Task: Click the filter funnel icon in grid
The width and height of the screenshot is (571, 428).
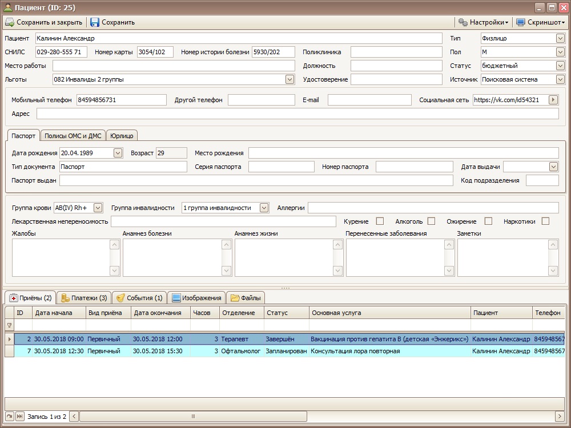Action: pyautogui.click(x=9, y=325)
